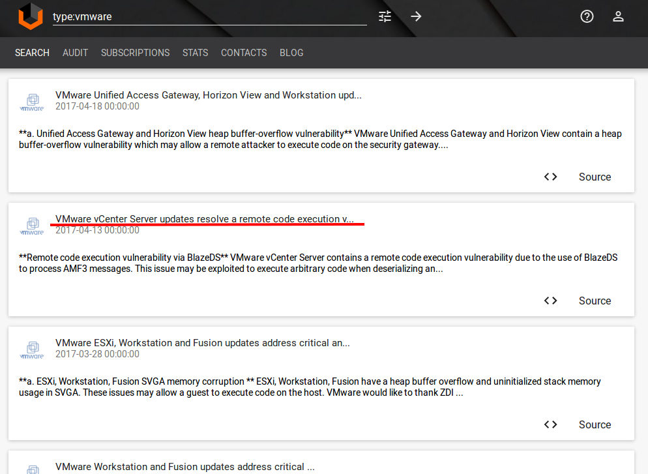
Task: Open Source for ESXi SVGA memory corruption advisory
Action: click(x=595, y=425)
